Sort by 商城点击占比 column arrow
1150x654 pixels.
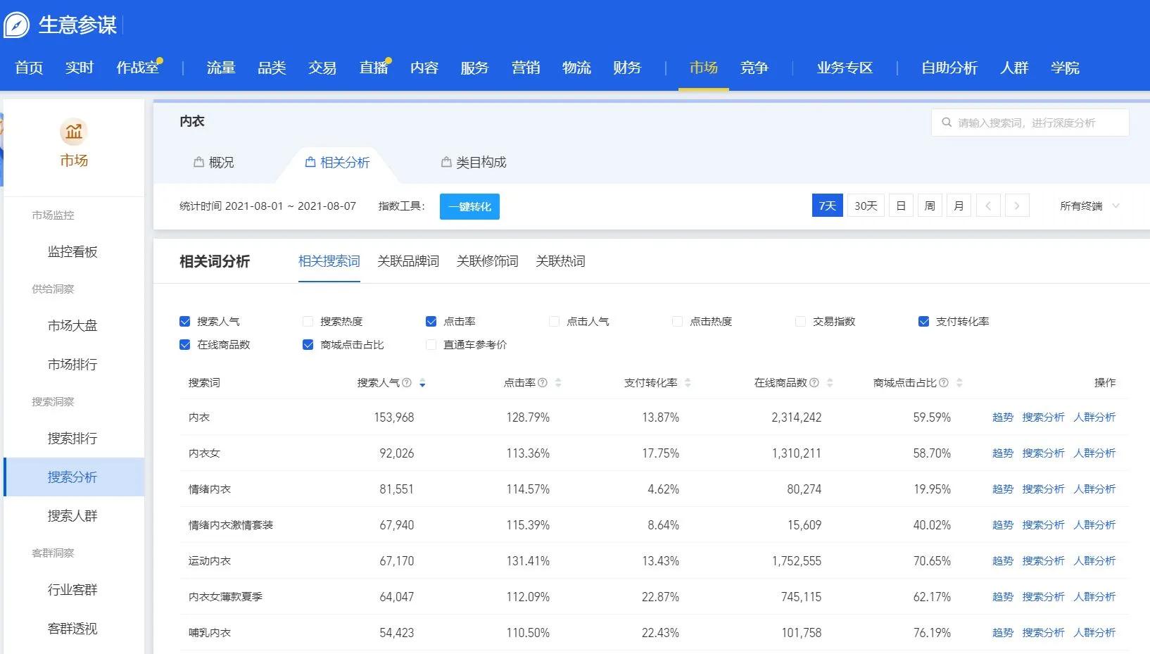(x=959, y=383)
